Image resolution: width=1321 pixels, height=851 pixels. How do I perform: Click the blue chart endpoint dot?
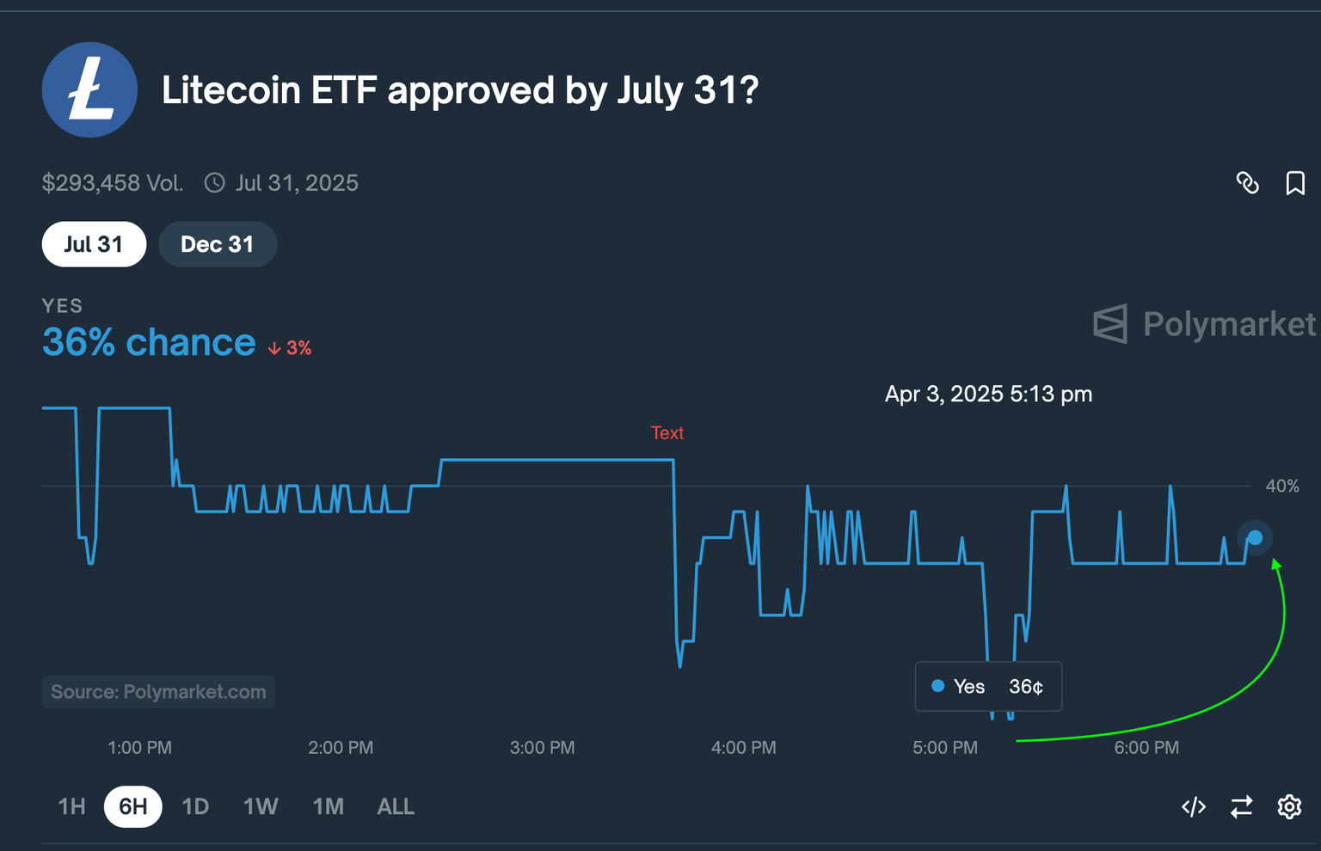(x=1255, y=536)
